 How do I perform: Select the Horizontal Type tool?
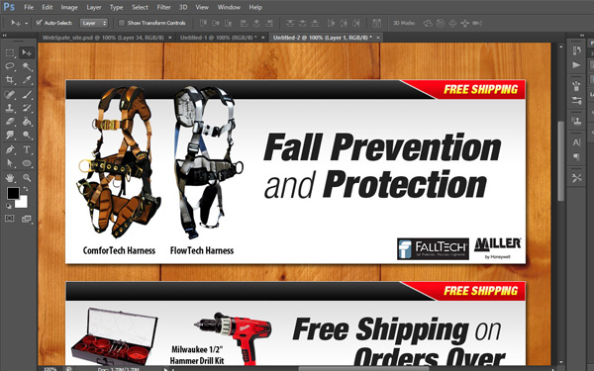27,149
